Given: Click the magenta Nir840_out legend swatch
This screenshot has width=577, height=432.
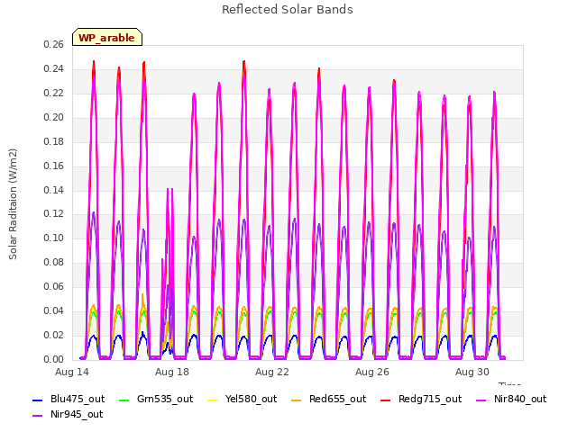Looking at the screenshot, I should [481, 400].
